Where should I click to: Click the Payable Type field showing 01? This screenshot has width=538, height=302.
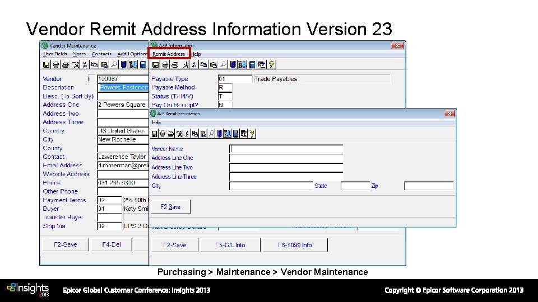235,79
